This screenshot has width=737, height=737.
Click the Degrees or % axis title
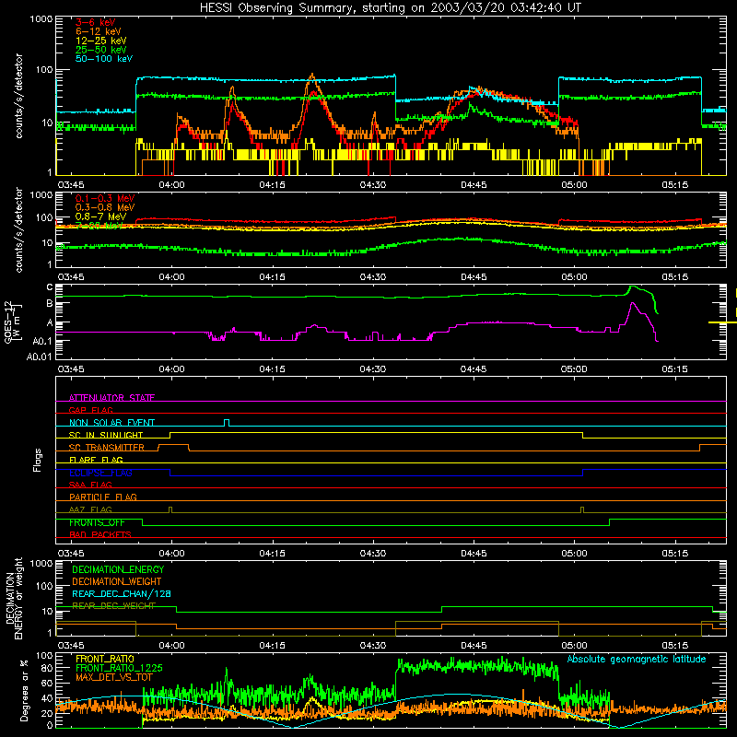point(24,690)
